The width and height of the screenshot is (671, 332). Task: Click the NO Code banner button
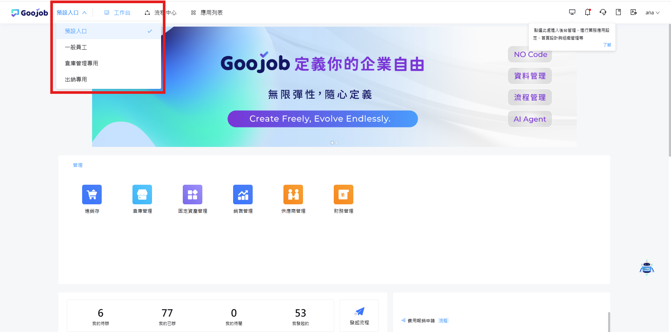(x=530, y=55)
